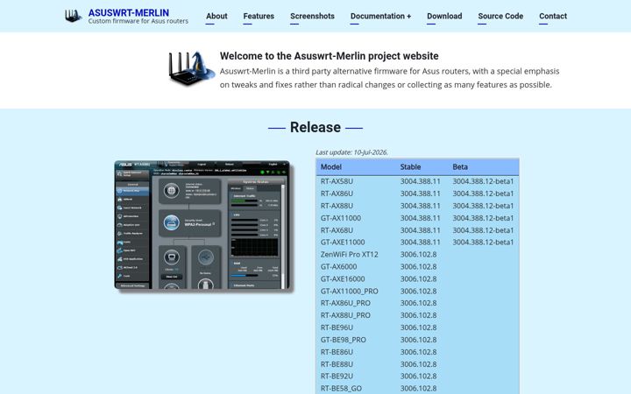The height and width of the screenshot is (394, 631).
Task: Click stable version for RT-AX88U
Action: [x=420, y=206]
